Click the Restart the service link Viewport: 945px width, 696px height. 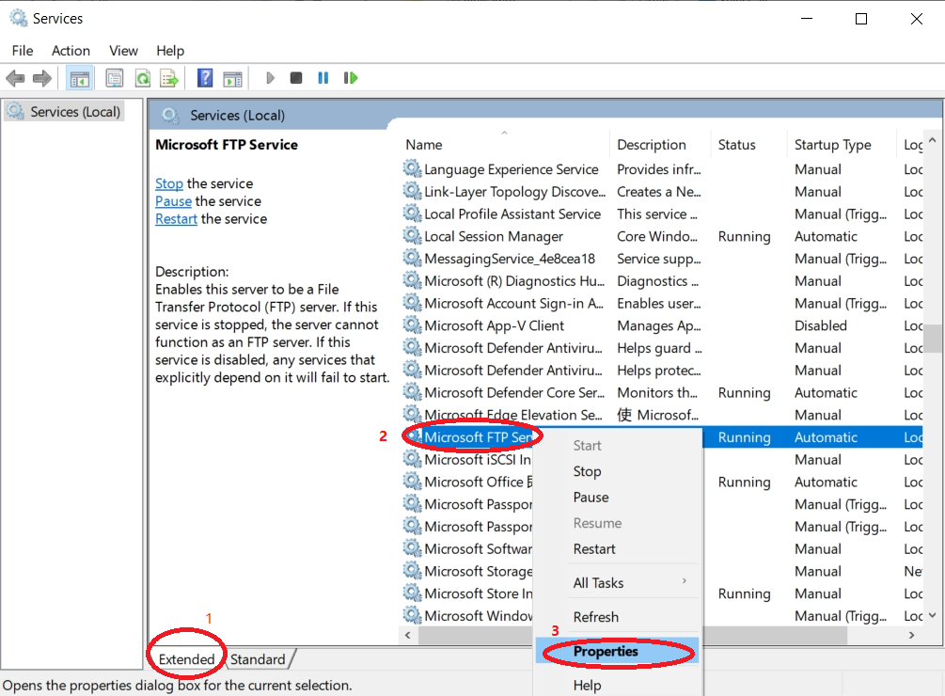point(176,218)
